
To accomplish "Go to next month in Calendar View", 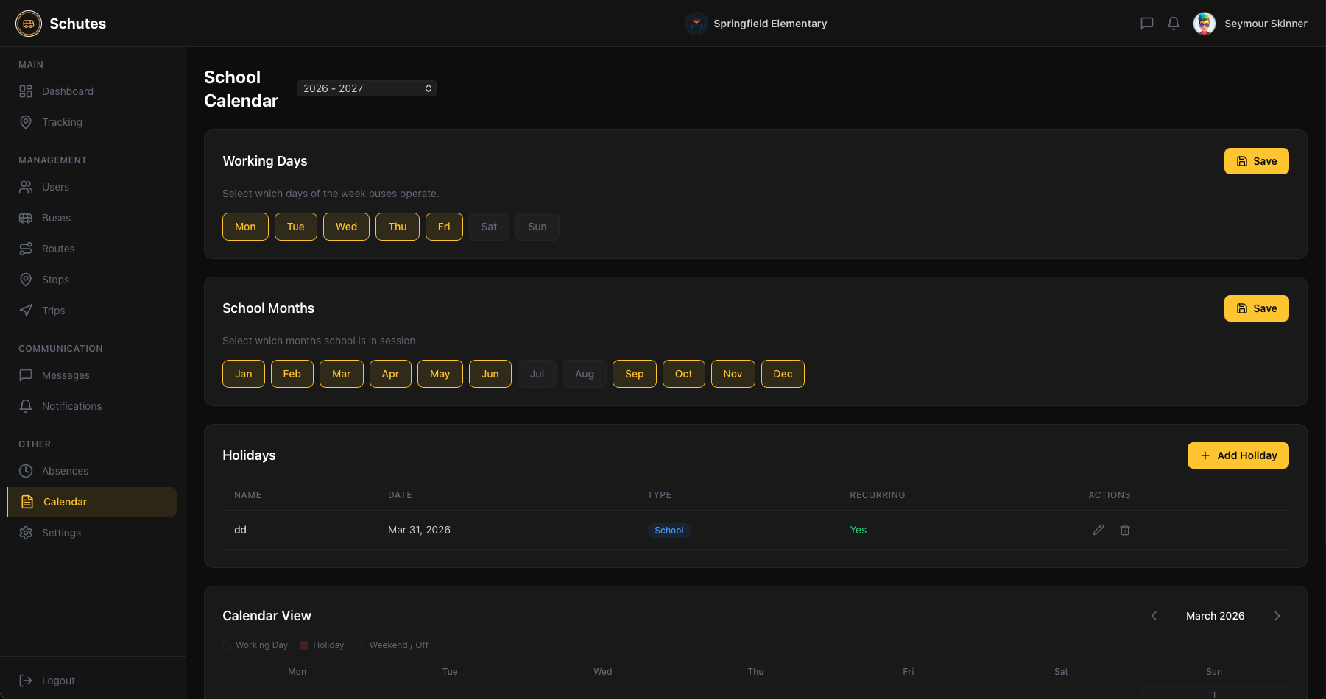I will [x=1277, y=616].
